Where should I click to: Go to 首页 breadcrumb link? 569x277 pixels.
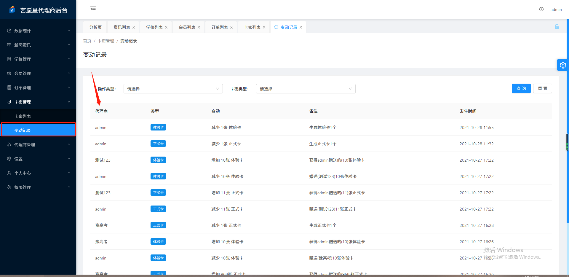coord(87,41)
